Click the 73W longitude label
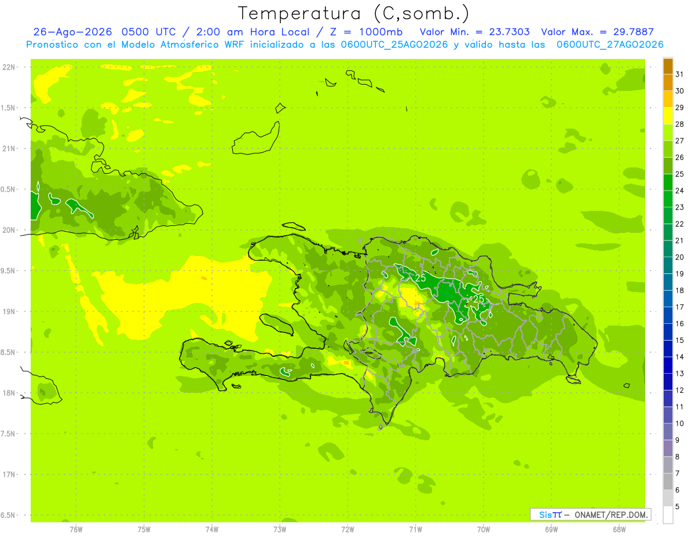This screenshot has height=537, width=695. pyautogui.click(x=280, y=529)
